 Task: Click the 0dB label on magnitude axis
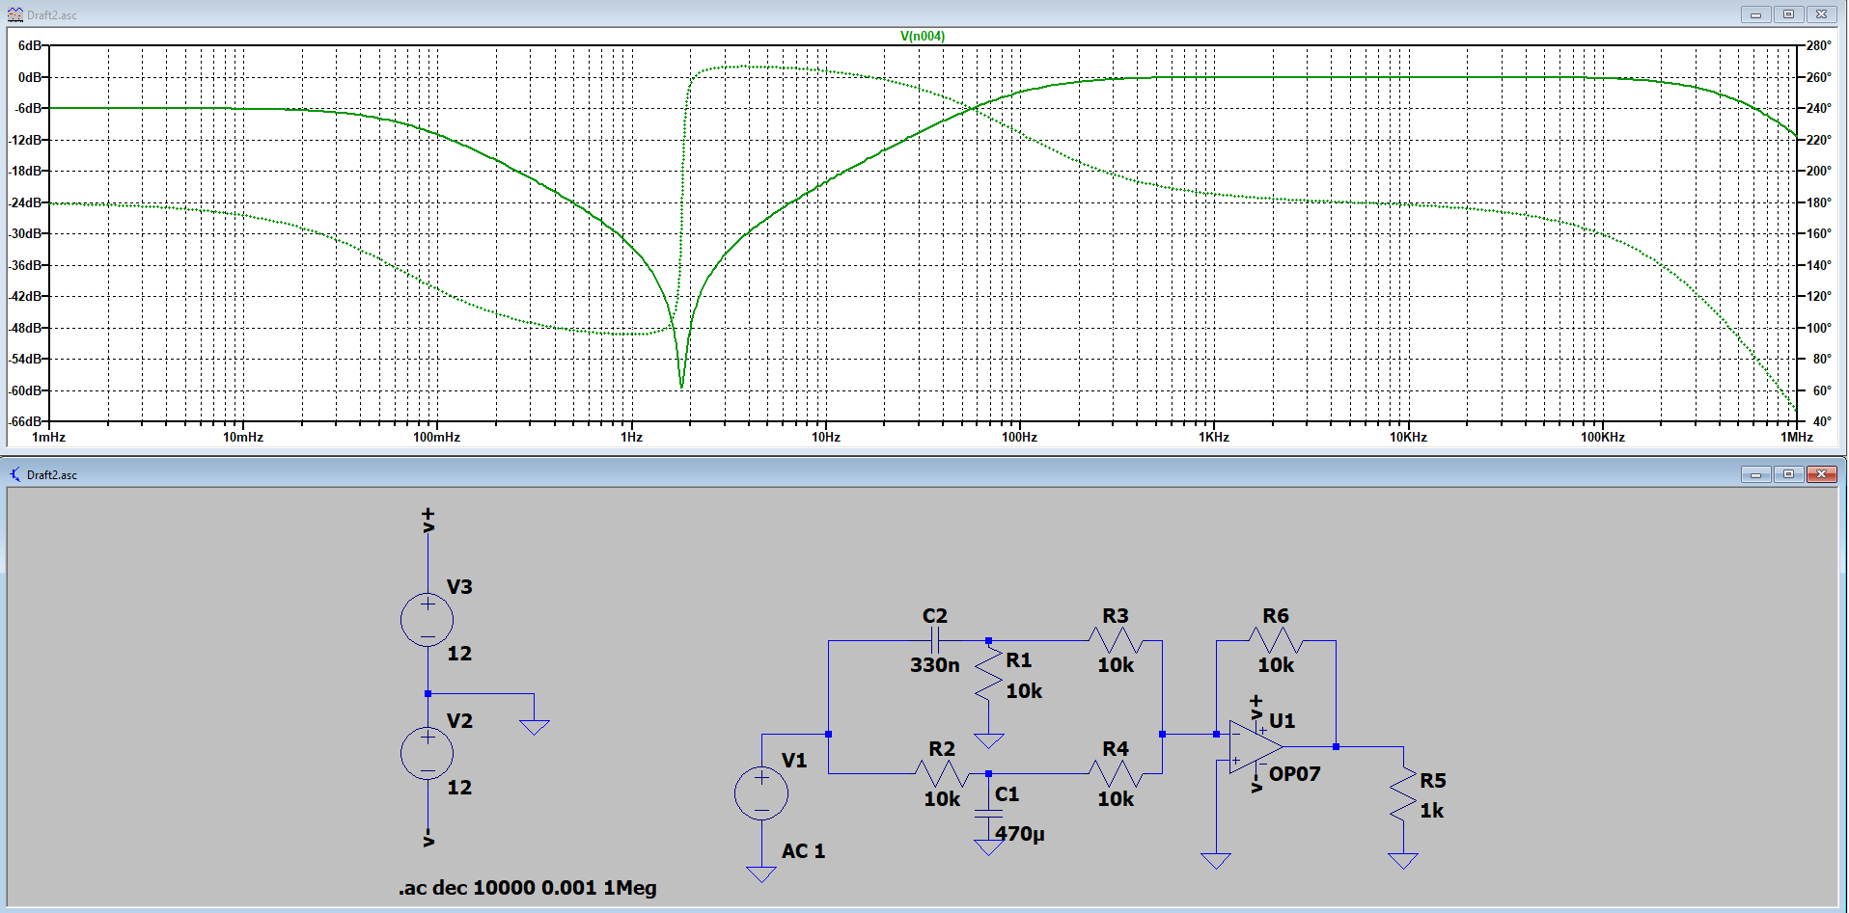[30, 77]
